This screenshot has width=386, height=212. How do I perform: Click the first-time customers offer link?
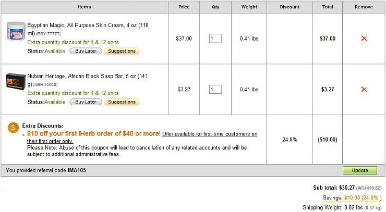[x=210, y=134]
